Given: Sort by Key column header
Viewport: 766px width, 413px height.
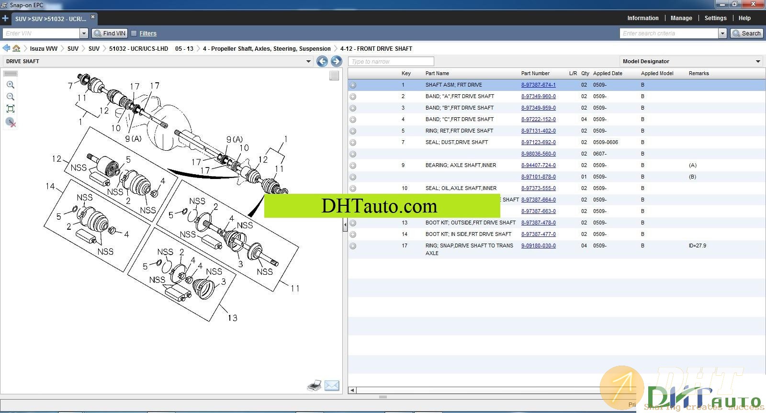Looking at the screenshot, I should (406, 73).
